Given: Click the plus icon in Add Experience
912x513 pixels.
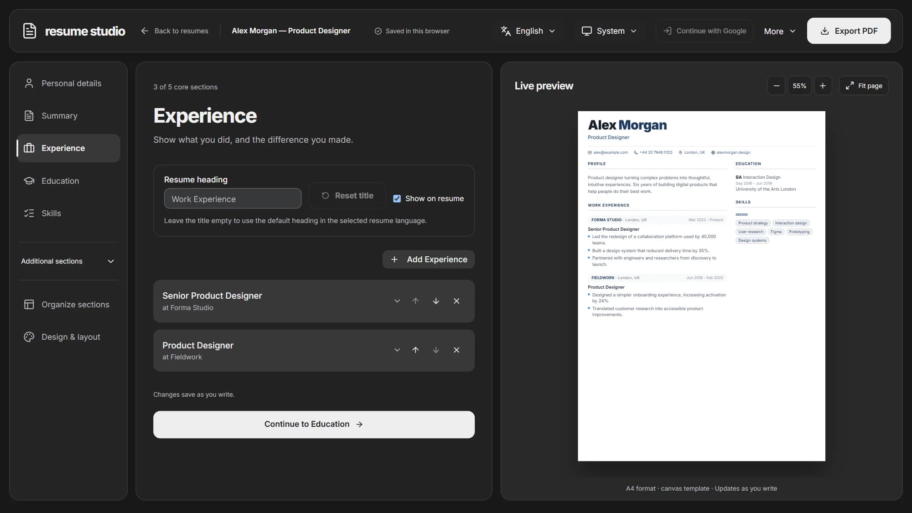Looking at the screenshot, I should 394,259.
